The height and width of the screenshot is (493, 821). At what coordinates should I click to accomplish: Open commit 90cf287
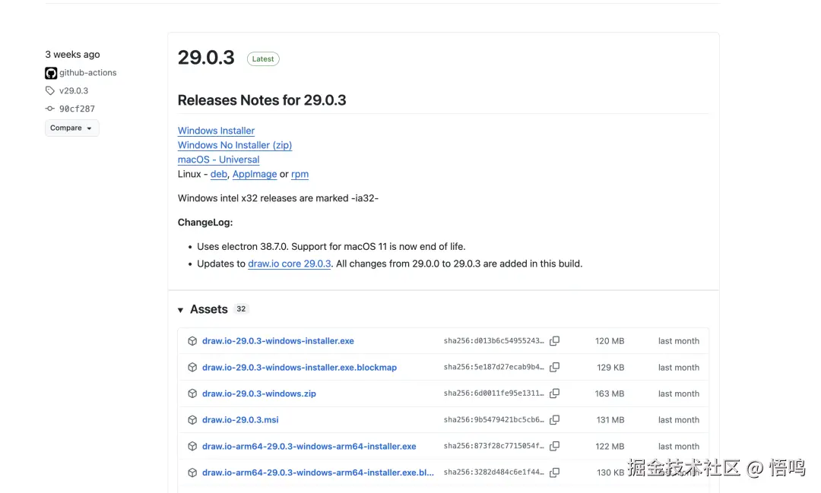click(x=77, y=109)
